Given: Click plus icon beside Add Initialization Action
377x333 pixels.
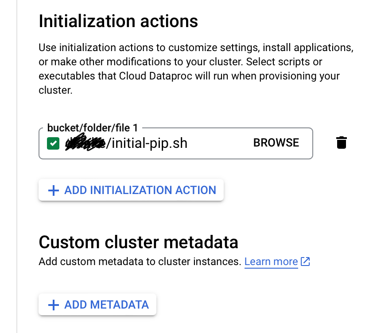Looking at the screenshot, I should click(x=53, y=190).
